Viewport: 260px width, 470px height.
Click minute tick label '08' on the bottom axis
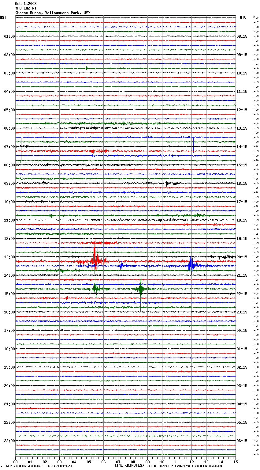[x=133, y=462]
